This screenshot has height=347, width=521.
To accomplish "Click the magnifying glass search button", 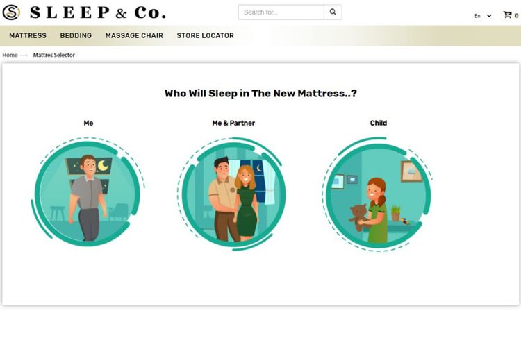I will click(333, 12).
